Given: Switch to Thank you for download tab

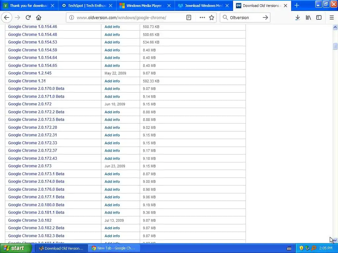Looking at the screenshot, I should click(x=29, y=6).
